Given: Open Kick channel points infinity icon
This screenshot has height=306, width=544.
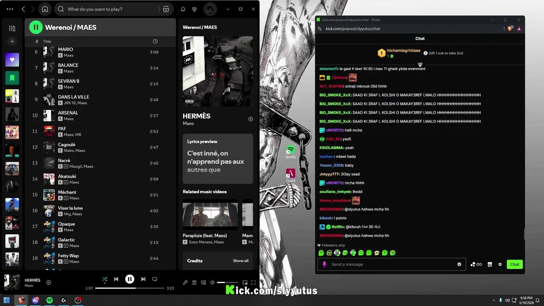Looking at the screenshot, I should click(x=476, y=264).
